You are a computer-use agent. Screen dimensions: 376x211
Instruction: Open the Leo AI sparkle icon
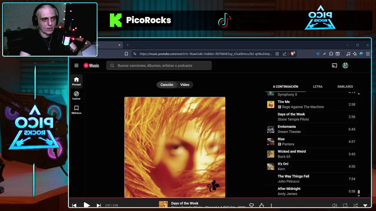(355, 54)
